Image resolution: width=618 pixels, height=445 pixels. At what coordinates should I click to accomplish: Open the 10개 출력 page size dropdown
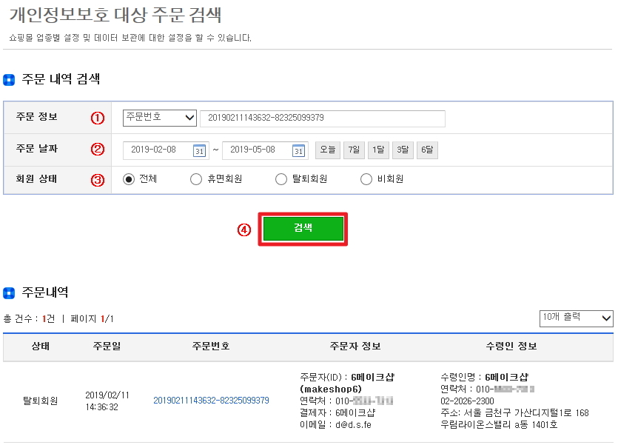pos(576,318)
